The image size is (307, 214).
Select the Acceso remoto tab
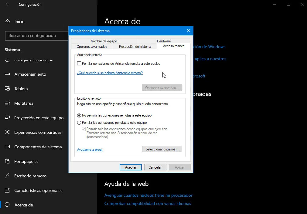click(x=174, y=46)
